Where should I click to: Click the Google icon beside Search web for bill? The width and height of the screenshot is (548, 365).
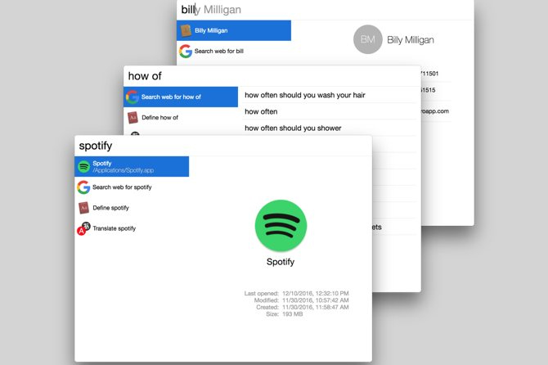186,51
